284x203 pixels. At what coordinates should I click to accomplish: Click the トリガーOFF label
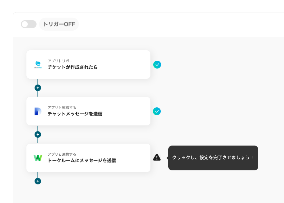[59, 24]
